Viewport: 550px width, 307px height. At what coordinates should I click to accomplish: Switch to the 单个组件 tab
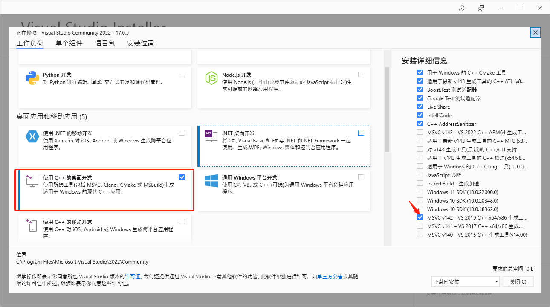coord(69,43)
